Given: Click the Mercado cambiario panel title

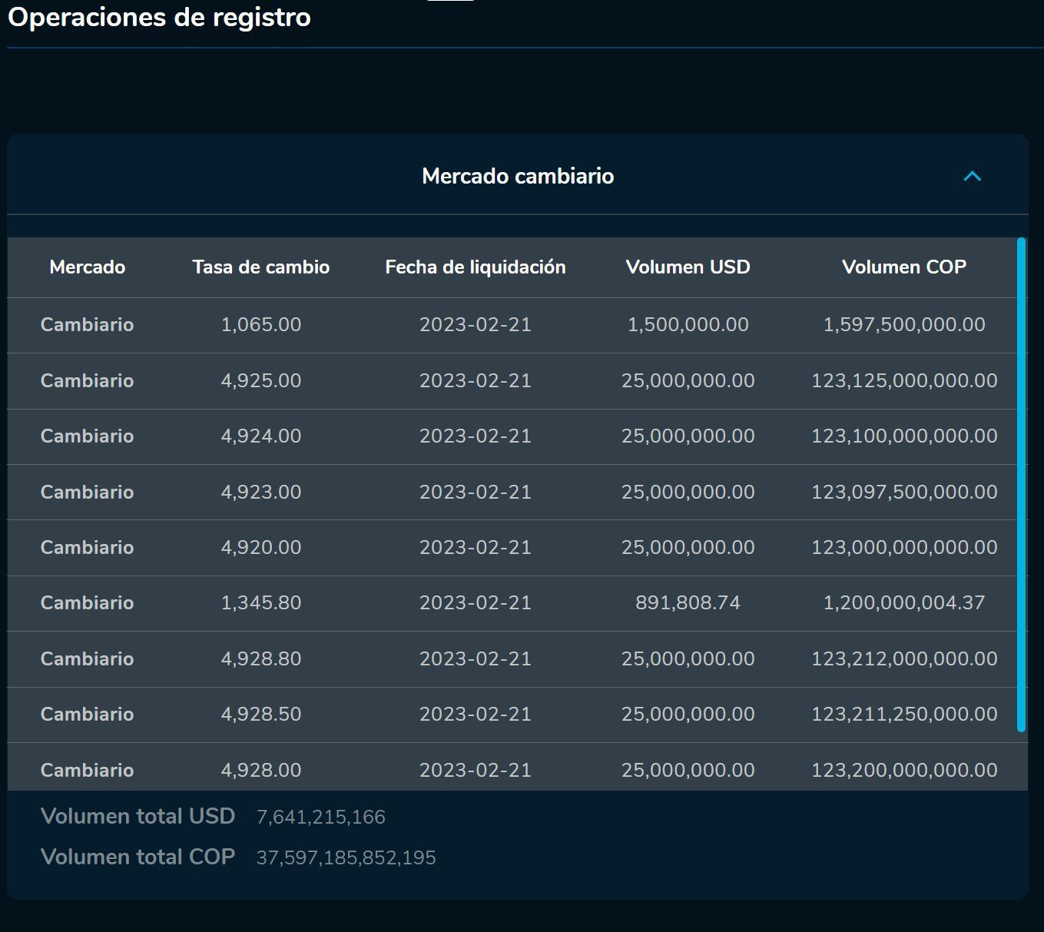Looking at the screenshot, I should (518, 177).
